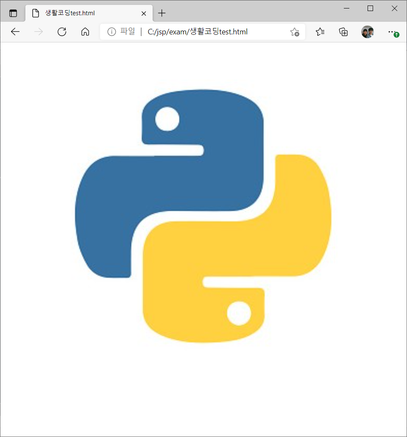Add this page to favorites
This screenshot has height=437, width=407.
pos(295,32)
